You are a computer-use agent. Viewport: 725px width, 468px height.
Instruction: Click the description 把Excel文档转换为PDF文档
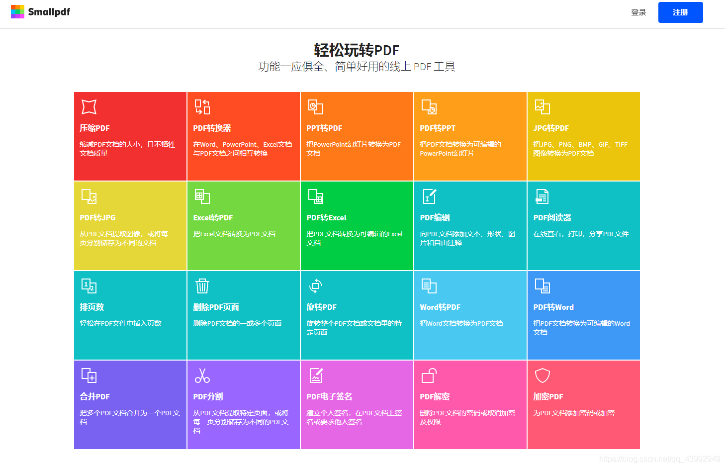tap(234, 234)
